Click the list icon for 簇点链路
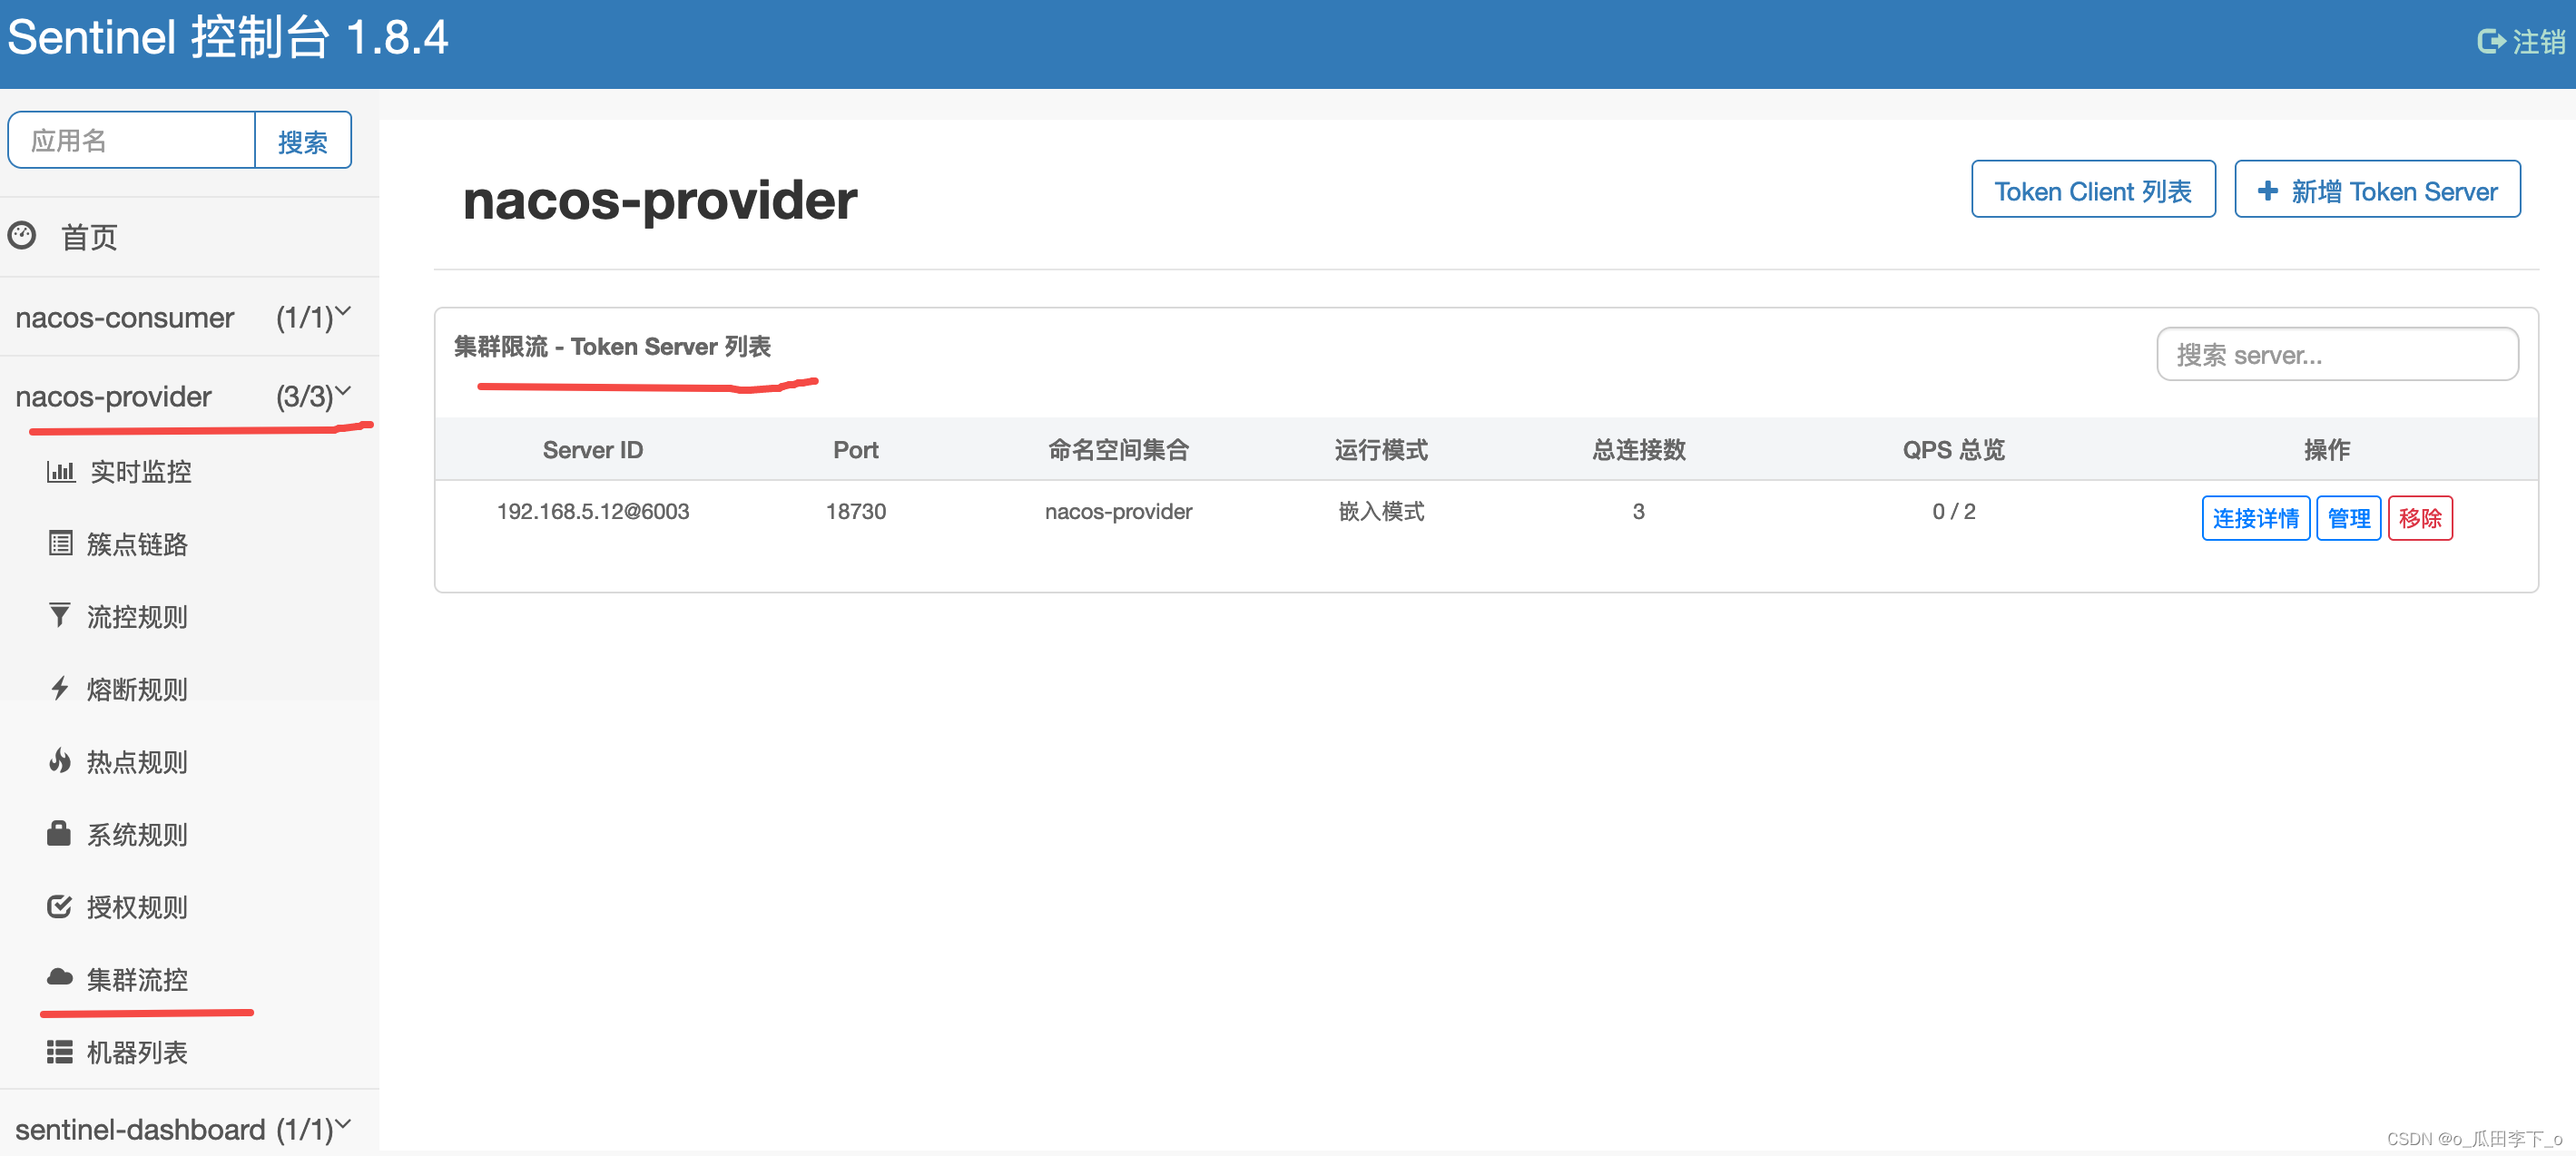Image resolution: width=2576 pixels, height=1156 pixels. [x=60, y=543]
